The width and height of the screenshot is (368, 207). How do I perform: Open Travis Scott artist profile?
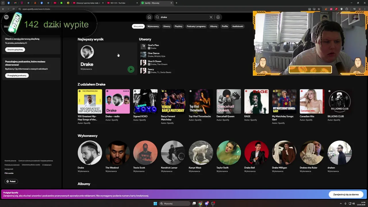click(x=145, y=153)
